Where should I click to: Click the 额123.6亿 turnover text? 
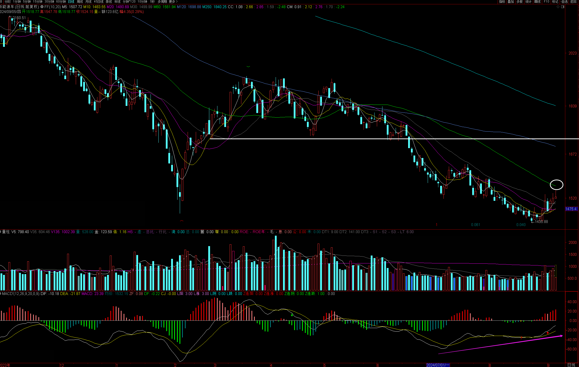[x=110, y=12]
